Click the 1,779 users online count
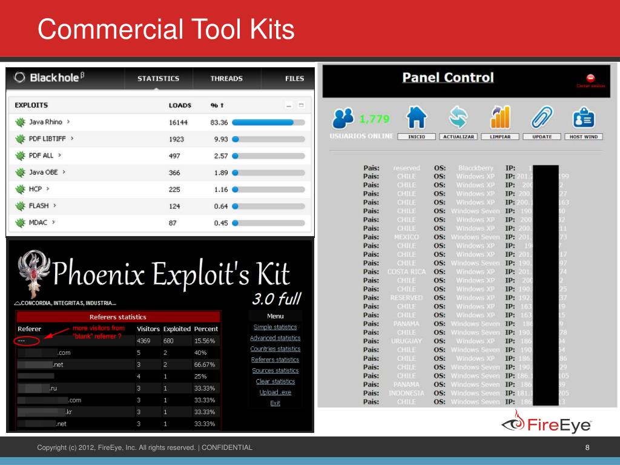 coord(374,119)
